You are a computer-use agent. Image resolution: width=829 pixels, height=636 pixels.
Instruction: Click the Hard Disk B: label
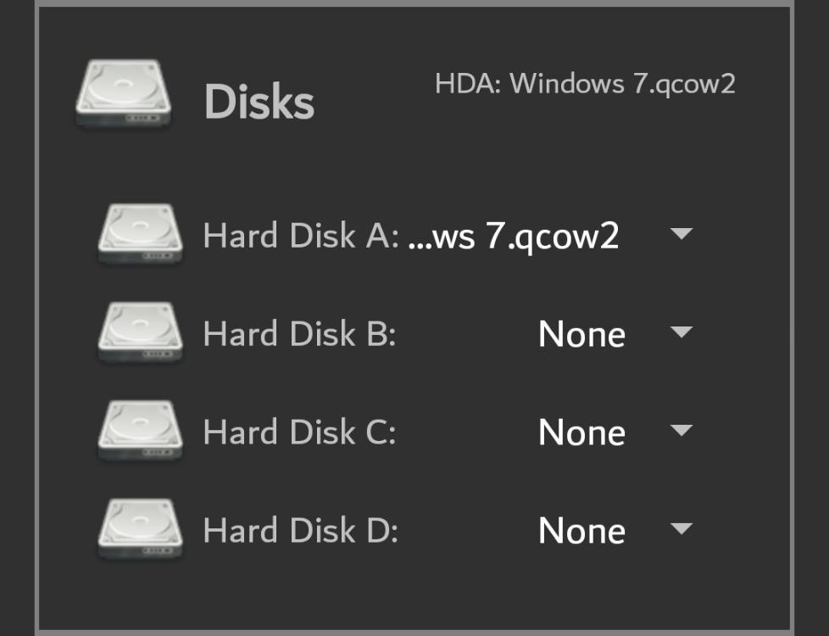click(x=300, y=334)
